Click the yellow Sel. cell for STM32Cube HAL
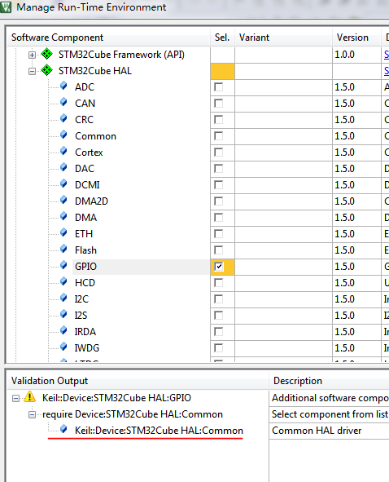The image size is (389, 482). [222, 71]
